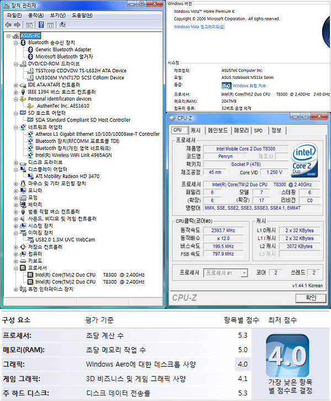
Task: Click the Intel Core 2 Duo logo
Action: click(305, 161)
